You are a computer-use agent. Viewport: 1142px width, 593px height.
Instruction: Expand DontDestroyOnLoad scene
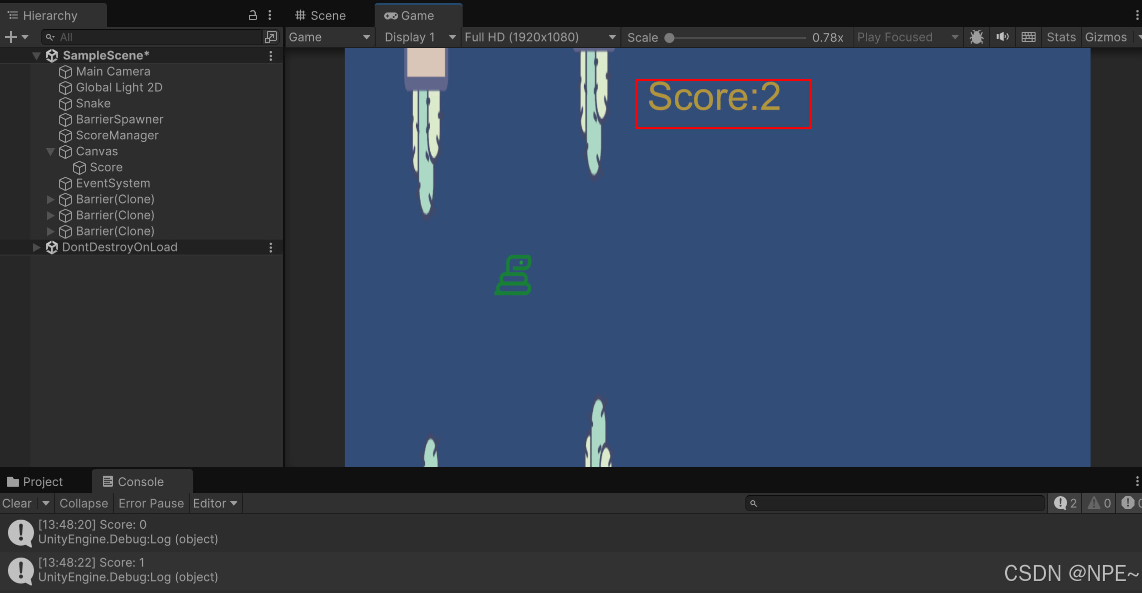click(36, 247)
